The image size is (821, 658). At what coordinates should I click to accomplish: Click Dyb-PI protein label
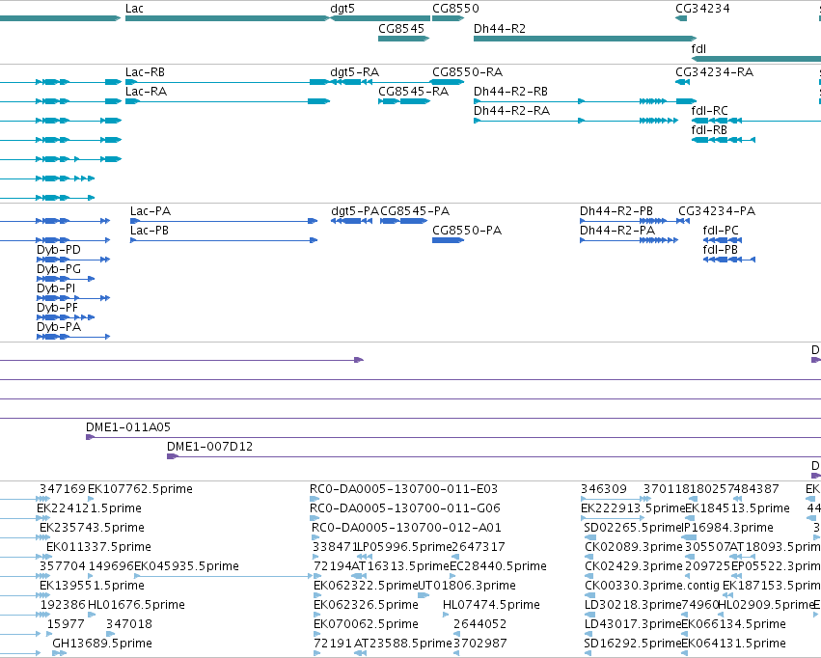point(56,288)
